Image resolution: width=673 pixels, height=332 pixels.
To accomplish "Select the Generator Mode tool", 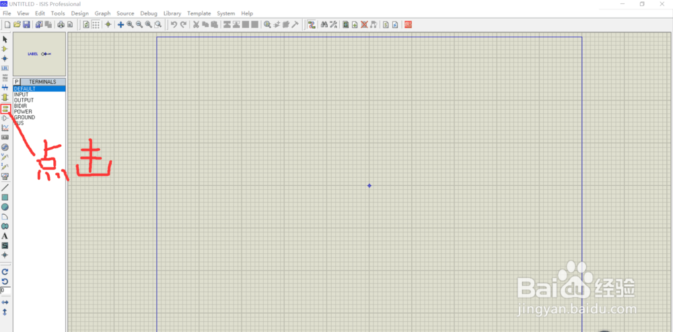I will pyautogui.click(x=5, y=147).
